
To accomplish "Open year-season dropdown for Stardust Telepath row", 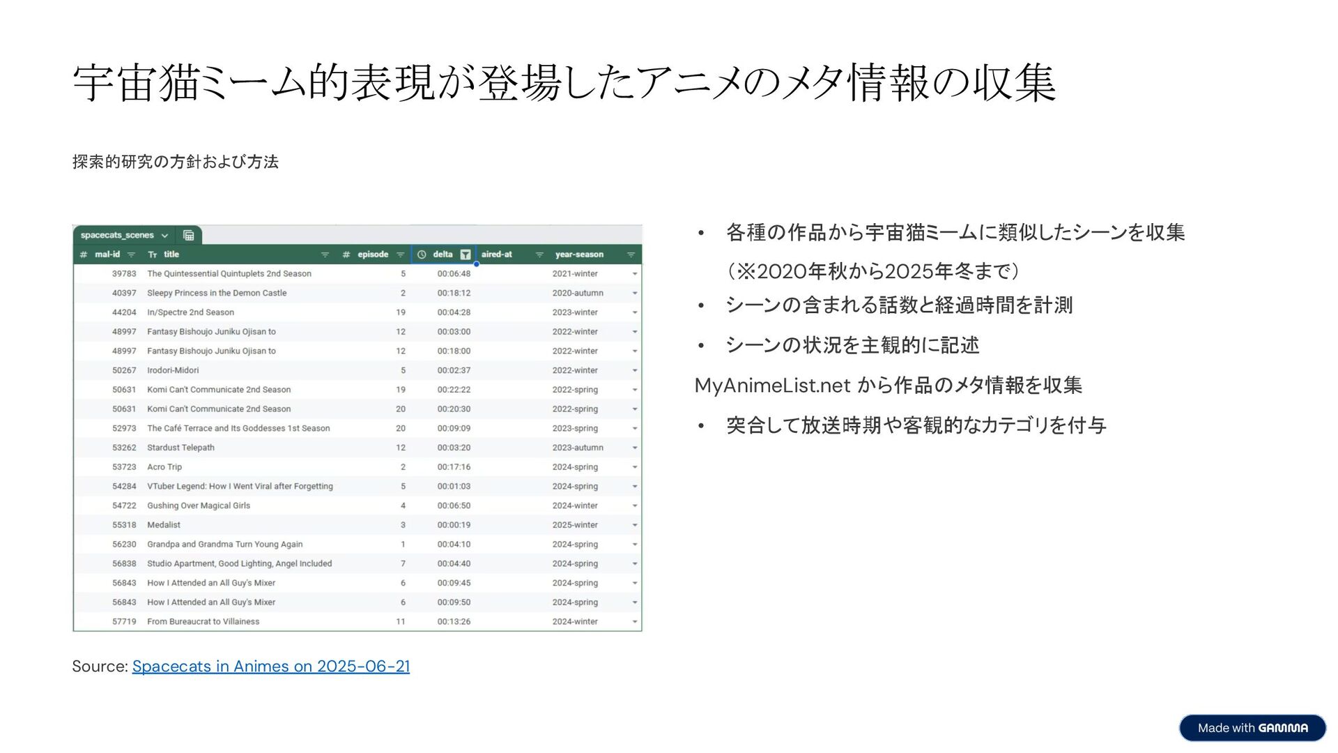I will point(634,448).
